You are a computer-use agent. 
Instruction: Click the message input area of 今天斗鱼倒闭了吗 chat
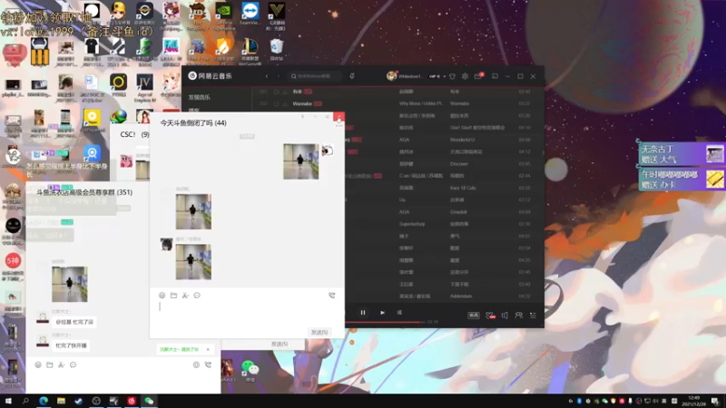coord(247,314)
